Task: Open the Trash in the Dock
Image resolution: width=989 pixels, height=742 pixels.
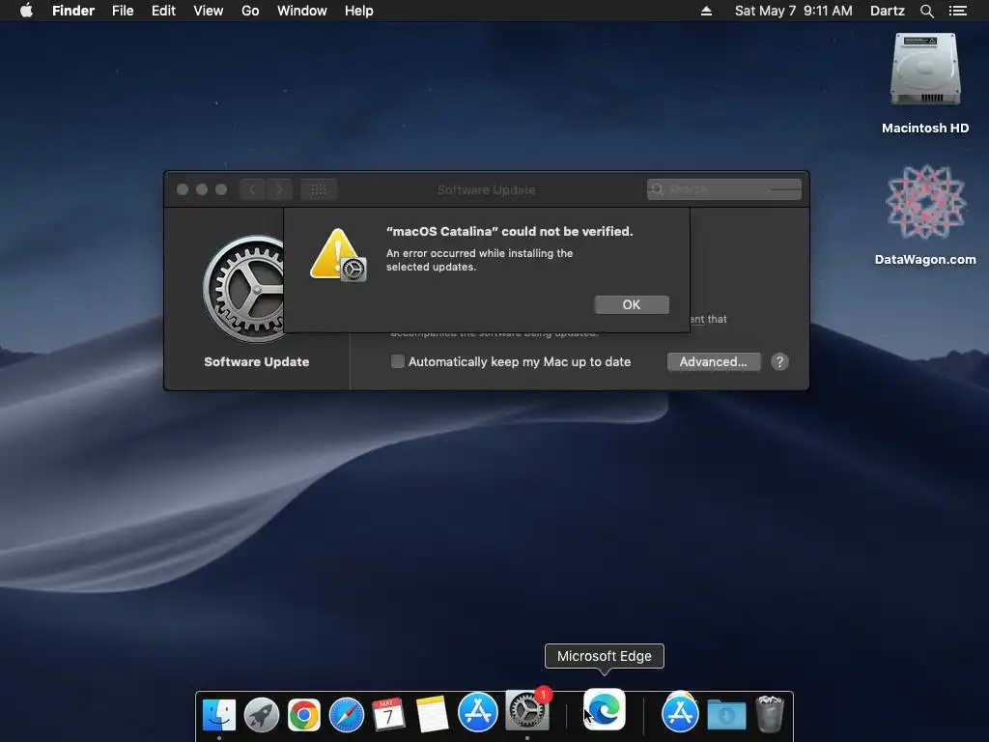Action: [770, 714]
